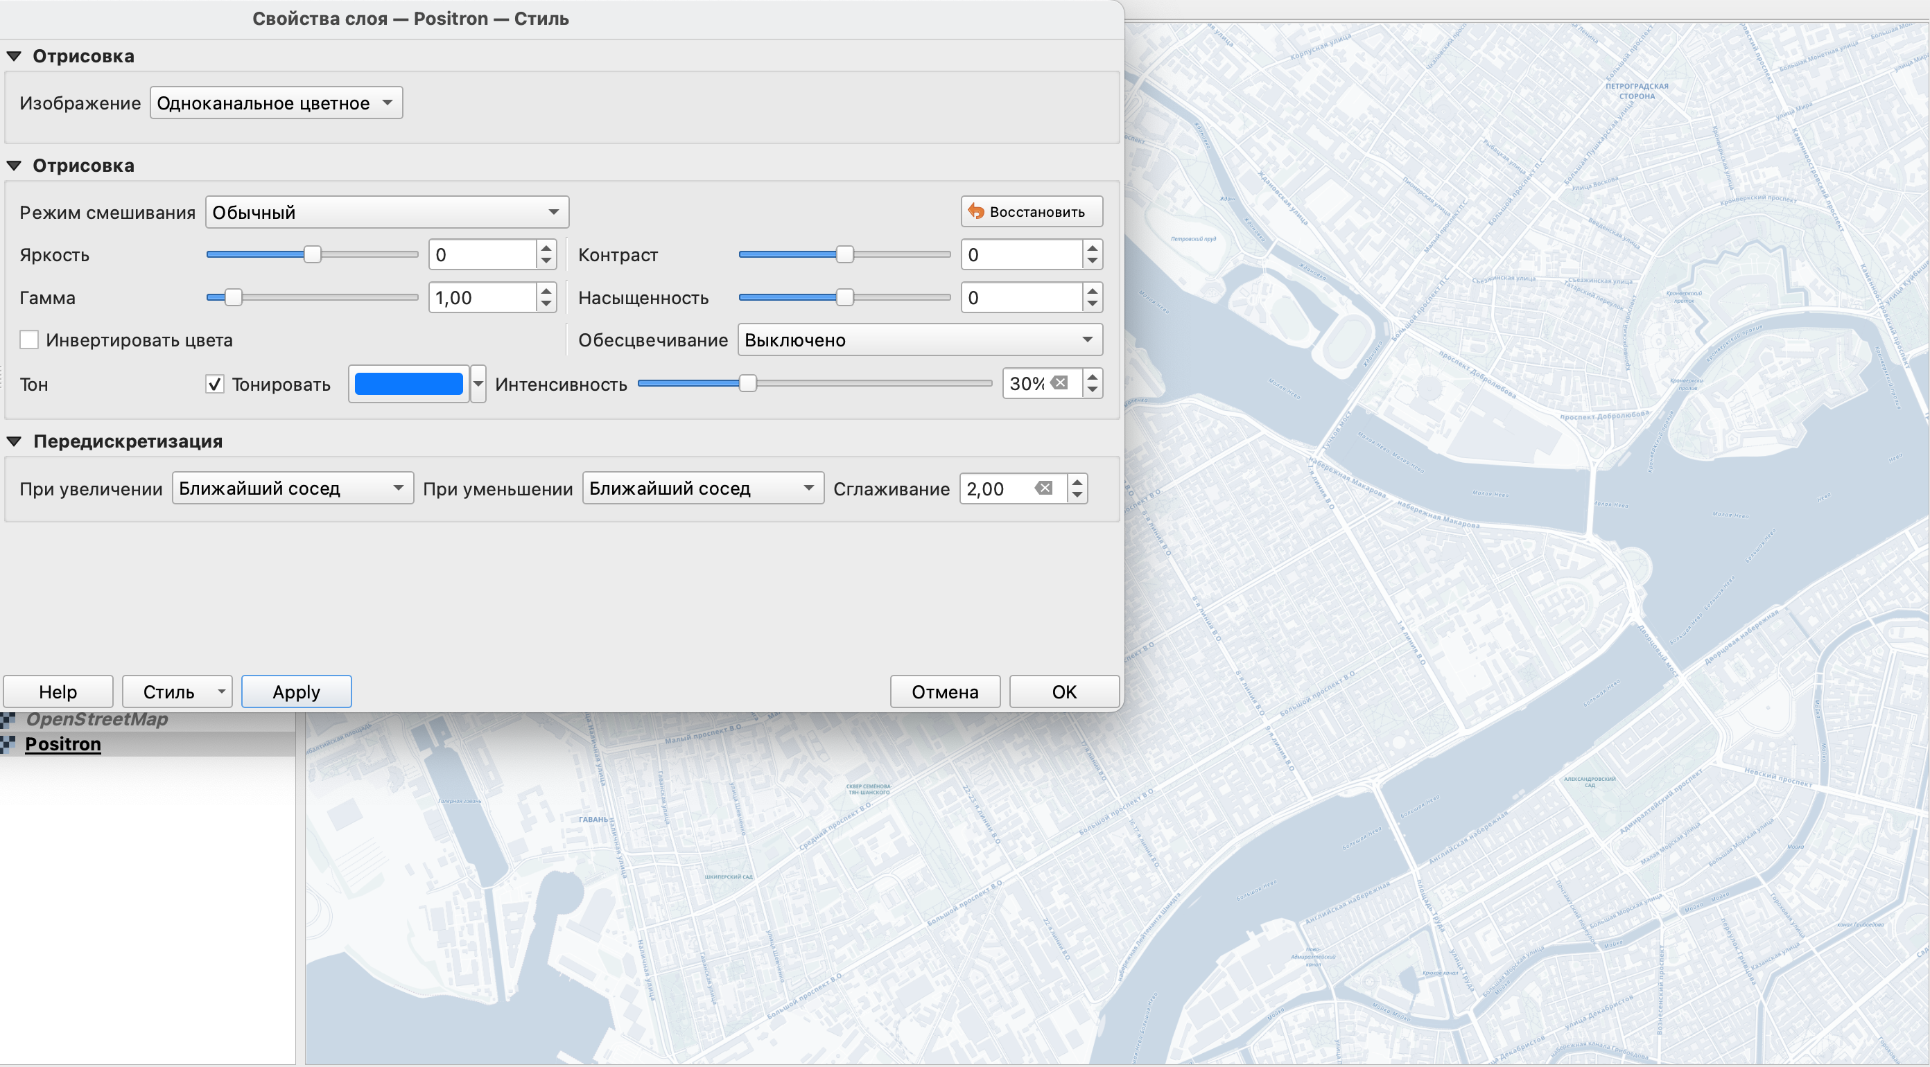Open the Режим смешивания dropdown
The width and height of the screenshot is (1930, 1067).
click(x=387, y=213)
